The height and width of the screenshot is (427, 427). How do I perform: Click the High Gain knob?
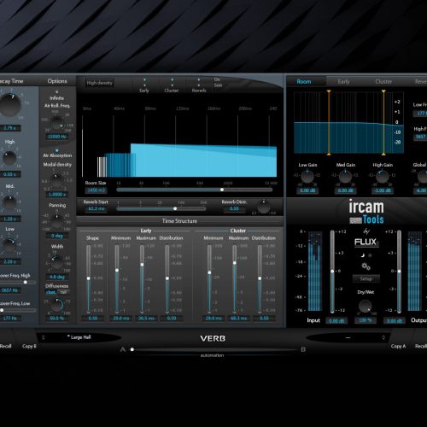382,177
